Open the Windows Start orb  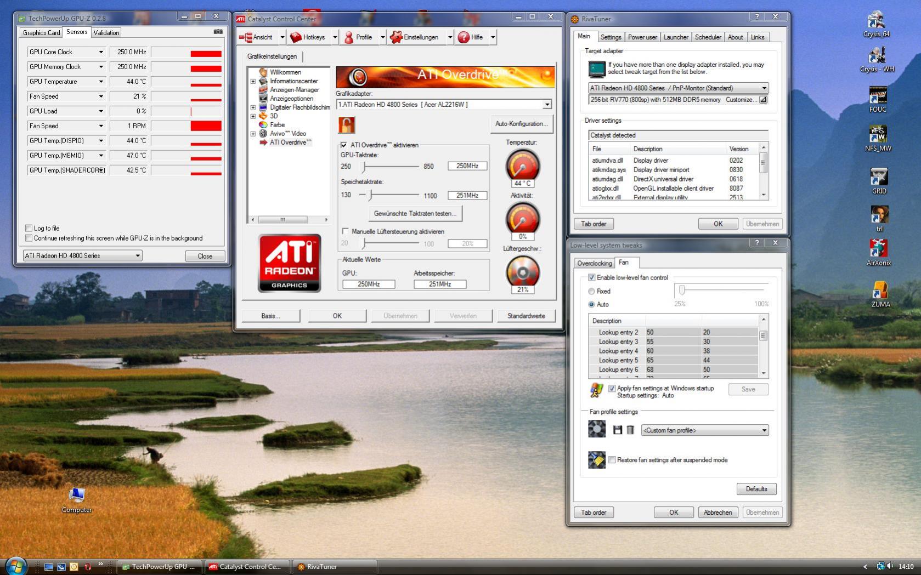pyautogui.click(x=15, y=566)
